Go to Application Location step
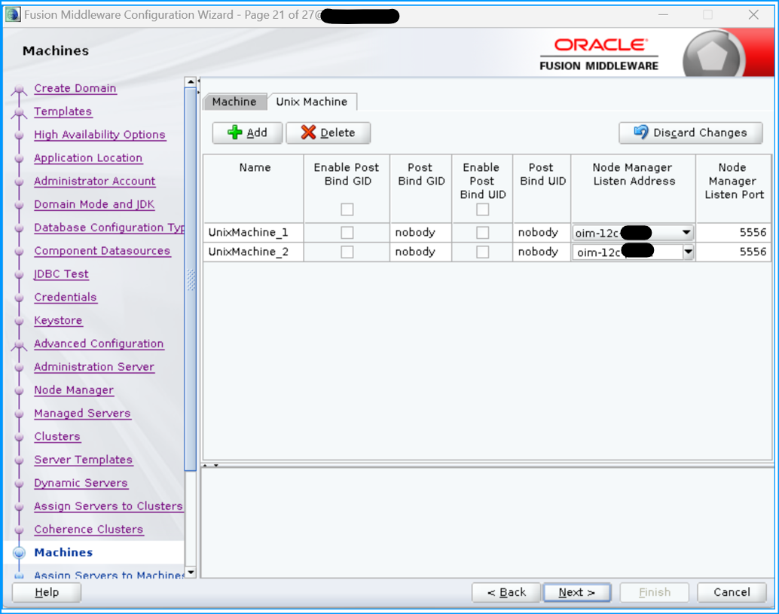779x614 pixels. click(x=88, y=158)
